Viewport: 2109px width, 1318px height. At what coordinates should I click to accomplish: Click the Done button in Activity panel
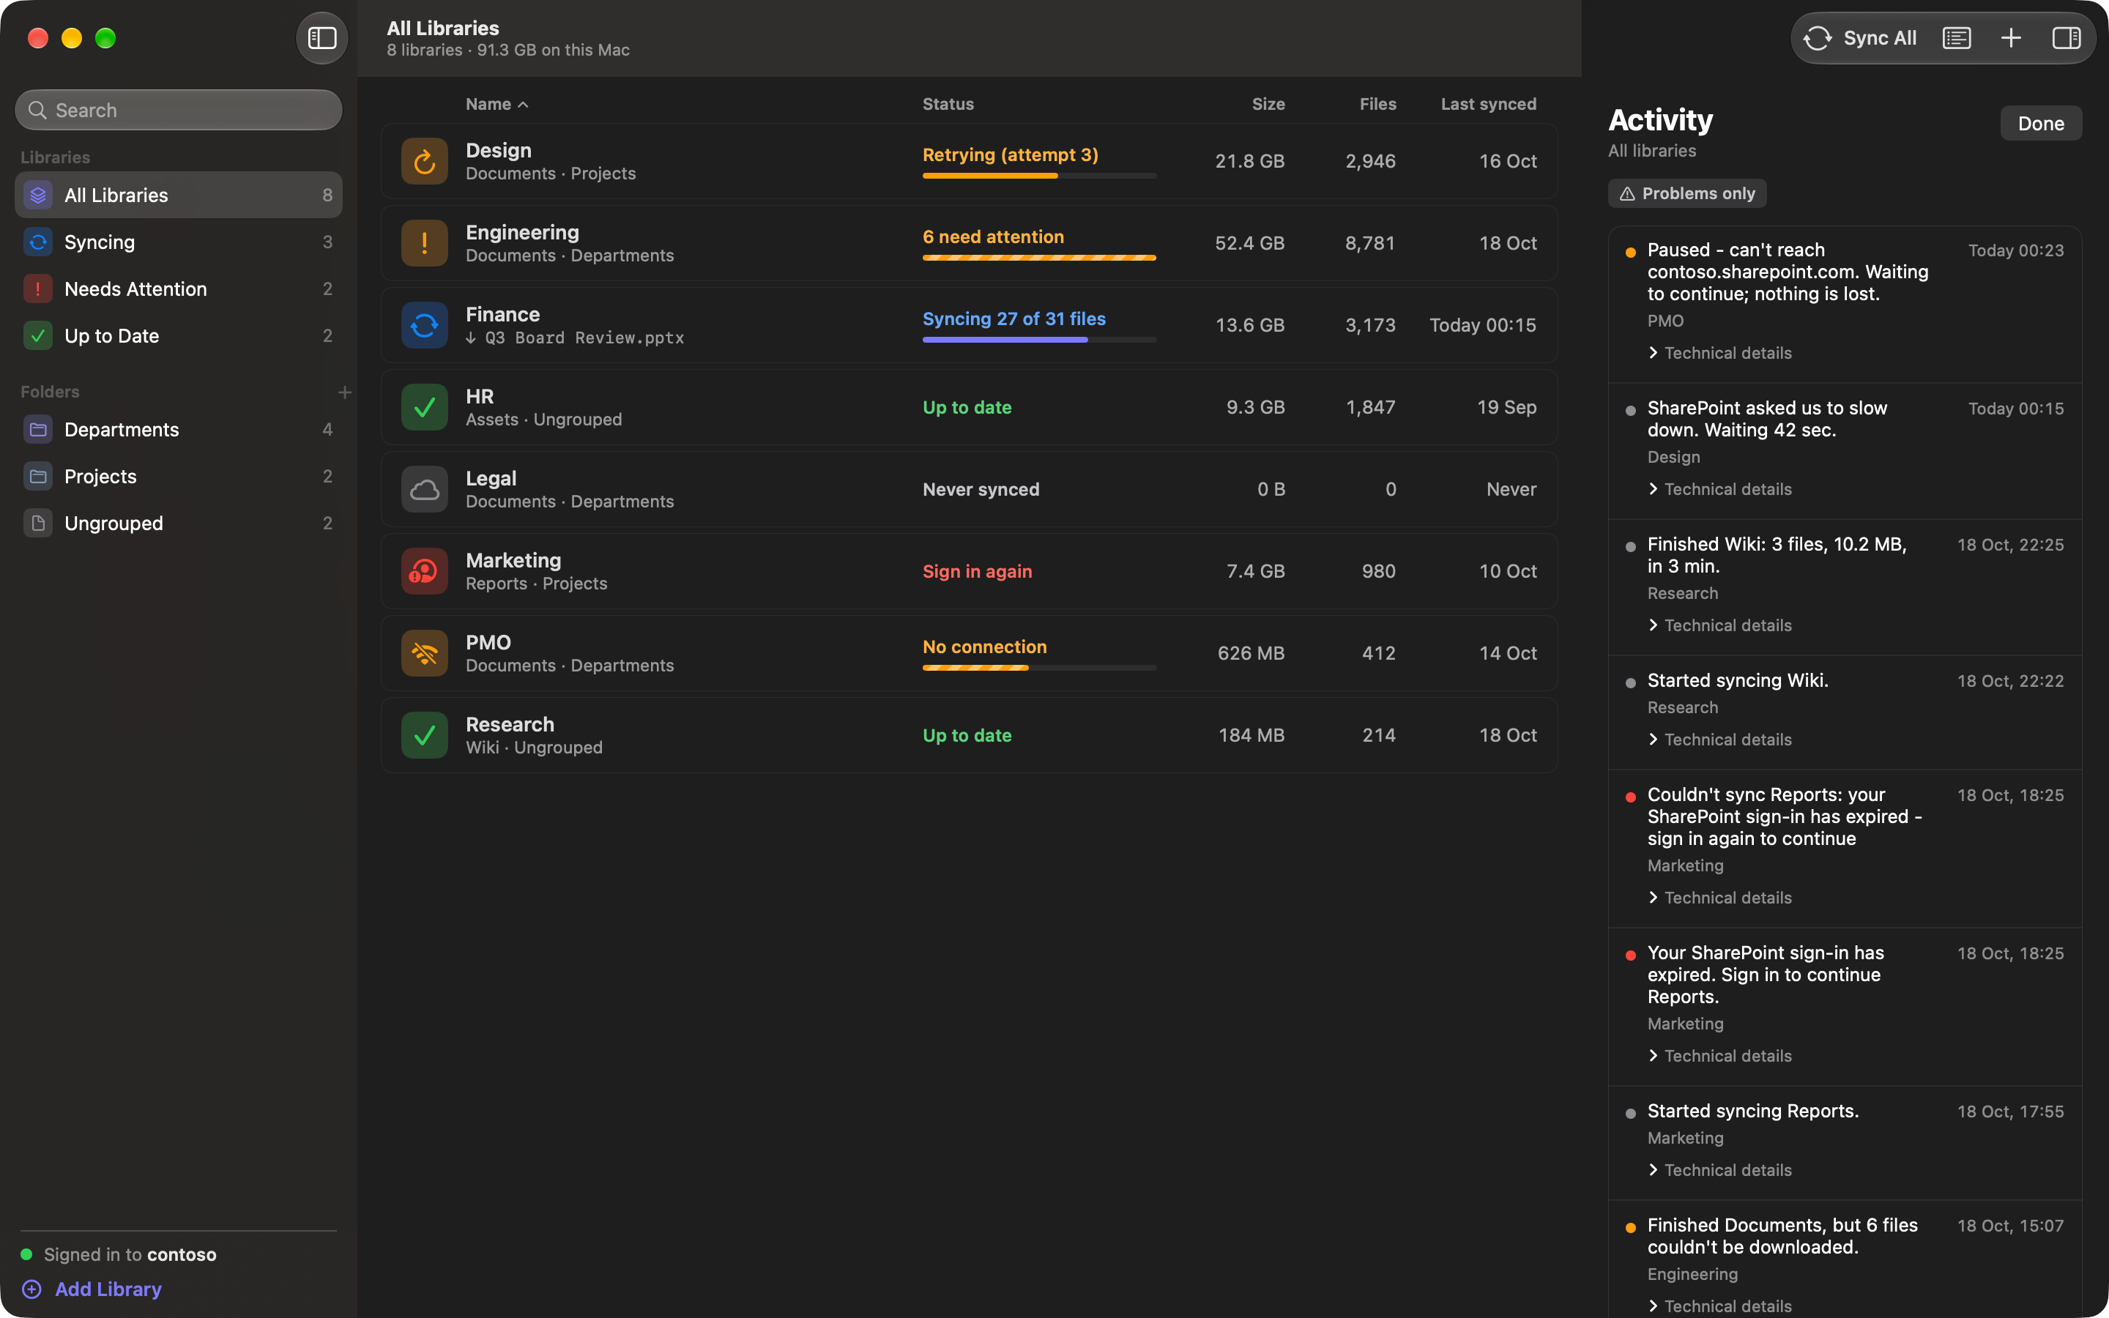click(2041, 123)
